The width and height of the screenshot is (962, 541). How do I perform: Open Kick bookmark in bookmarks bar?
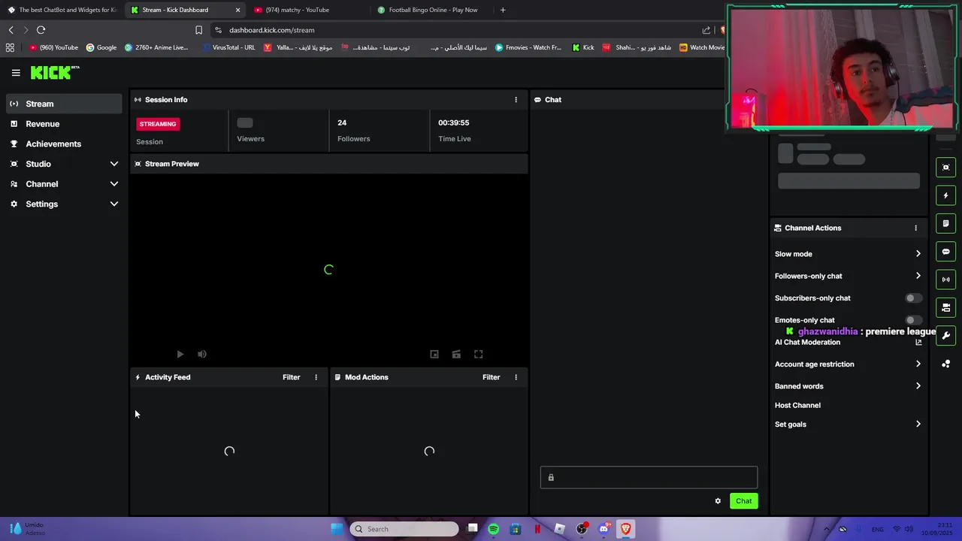(583, 47)
